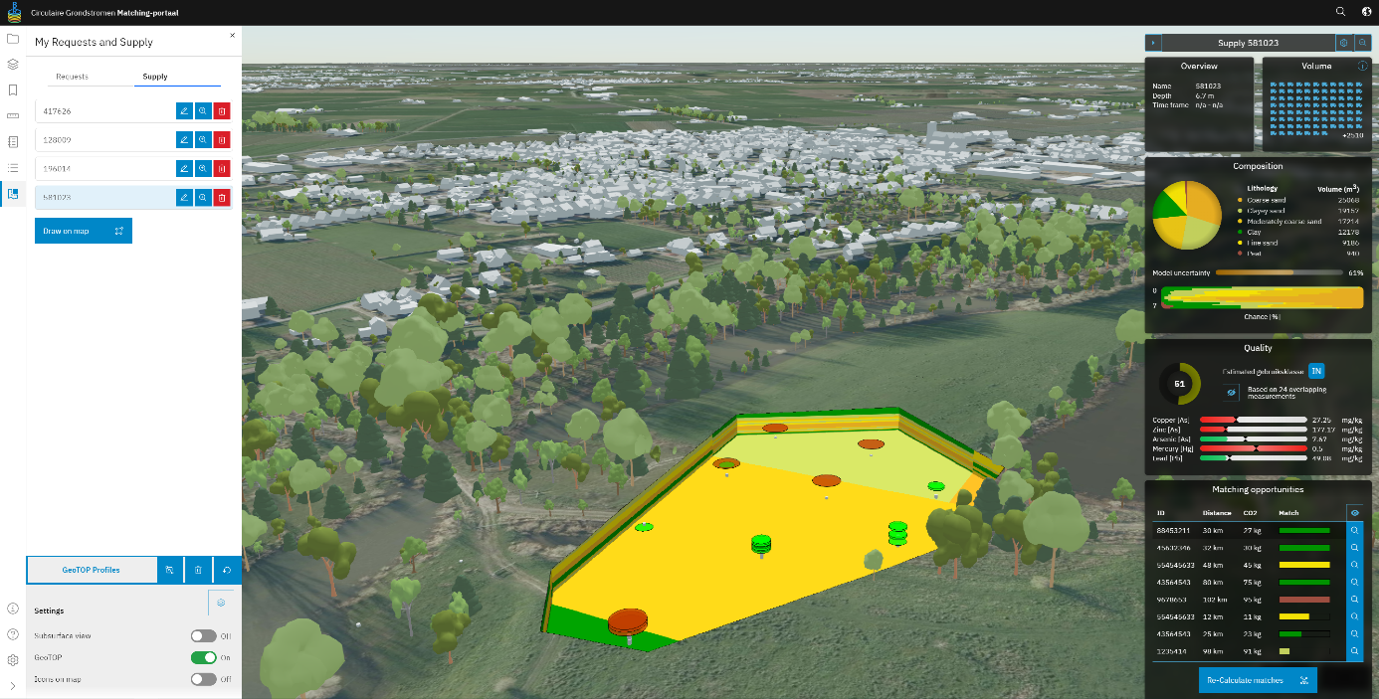Edit supply 417626 with pencil icon
The height and width of the screenshot is (699, 1379).
tap(184, 111)
